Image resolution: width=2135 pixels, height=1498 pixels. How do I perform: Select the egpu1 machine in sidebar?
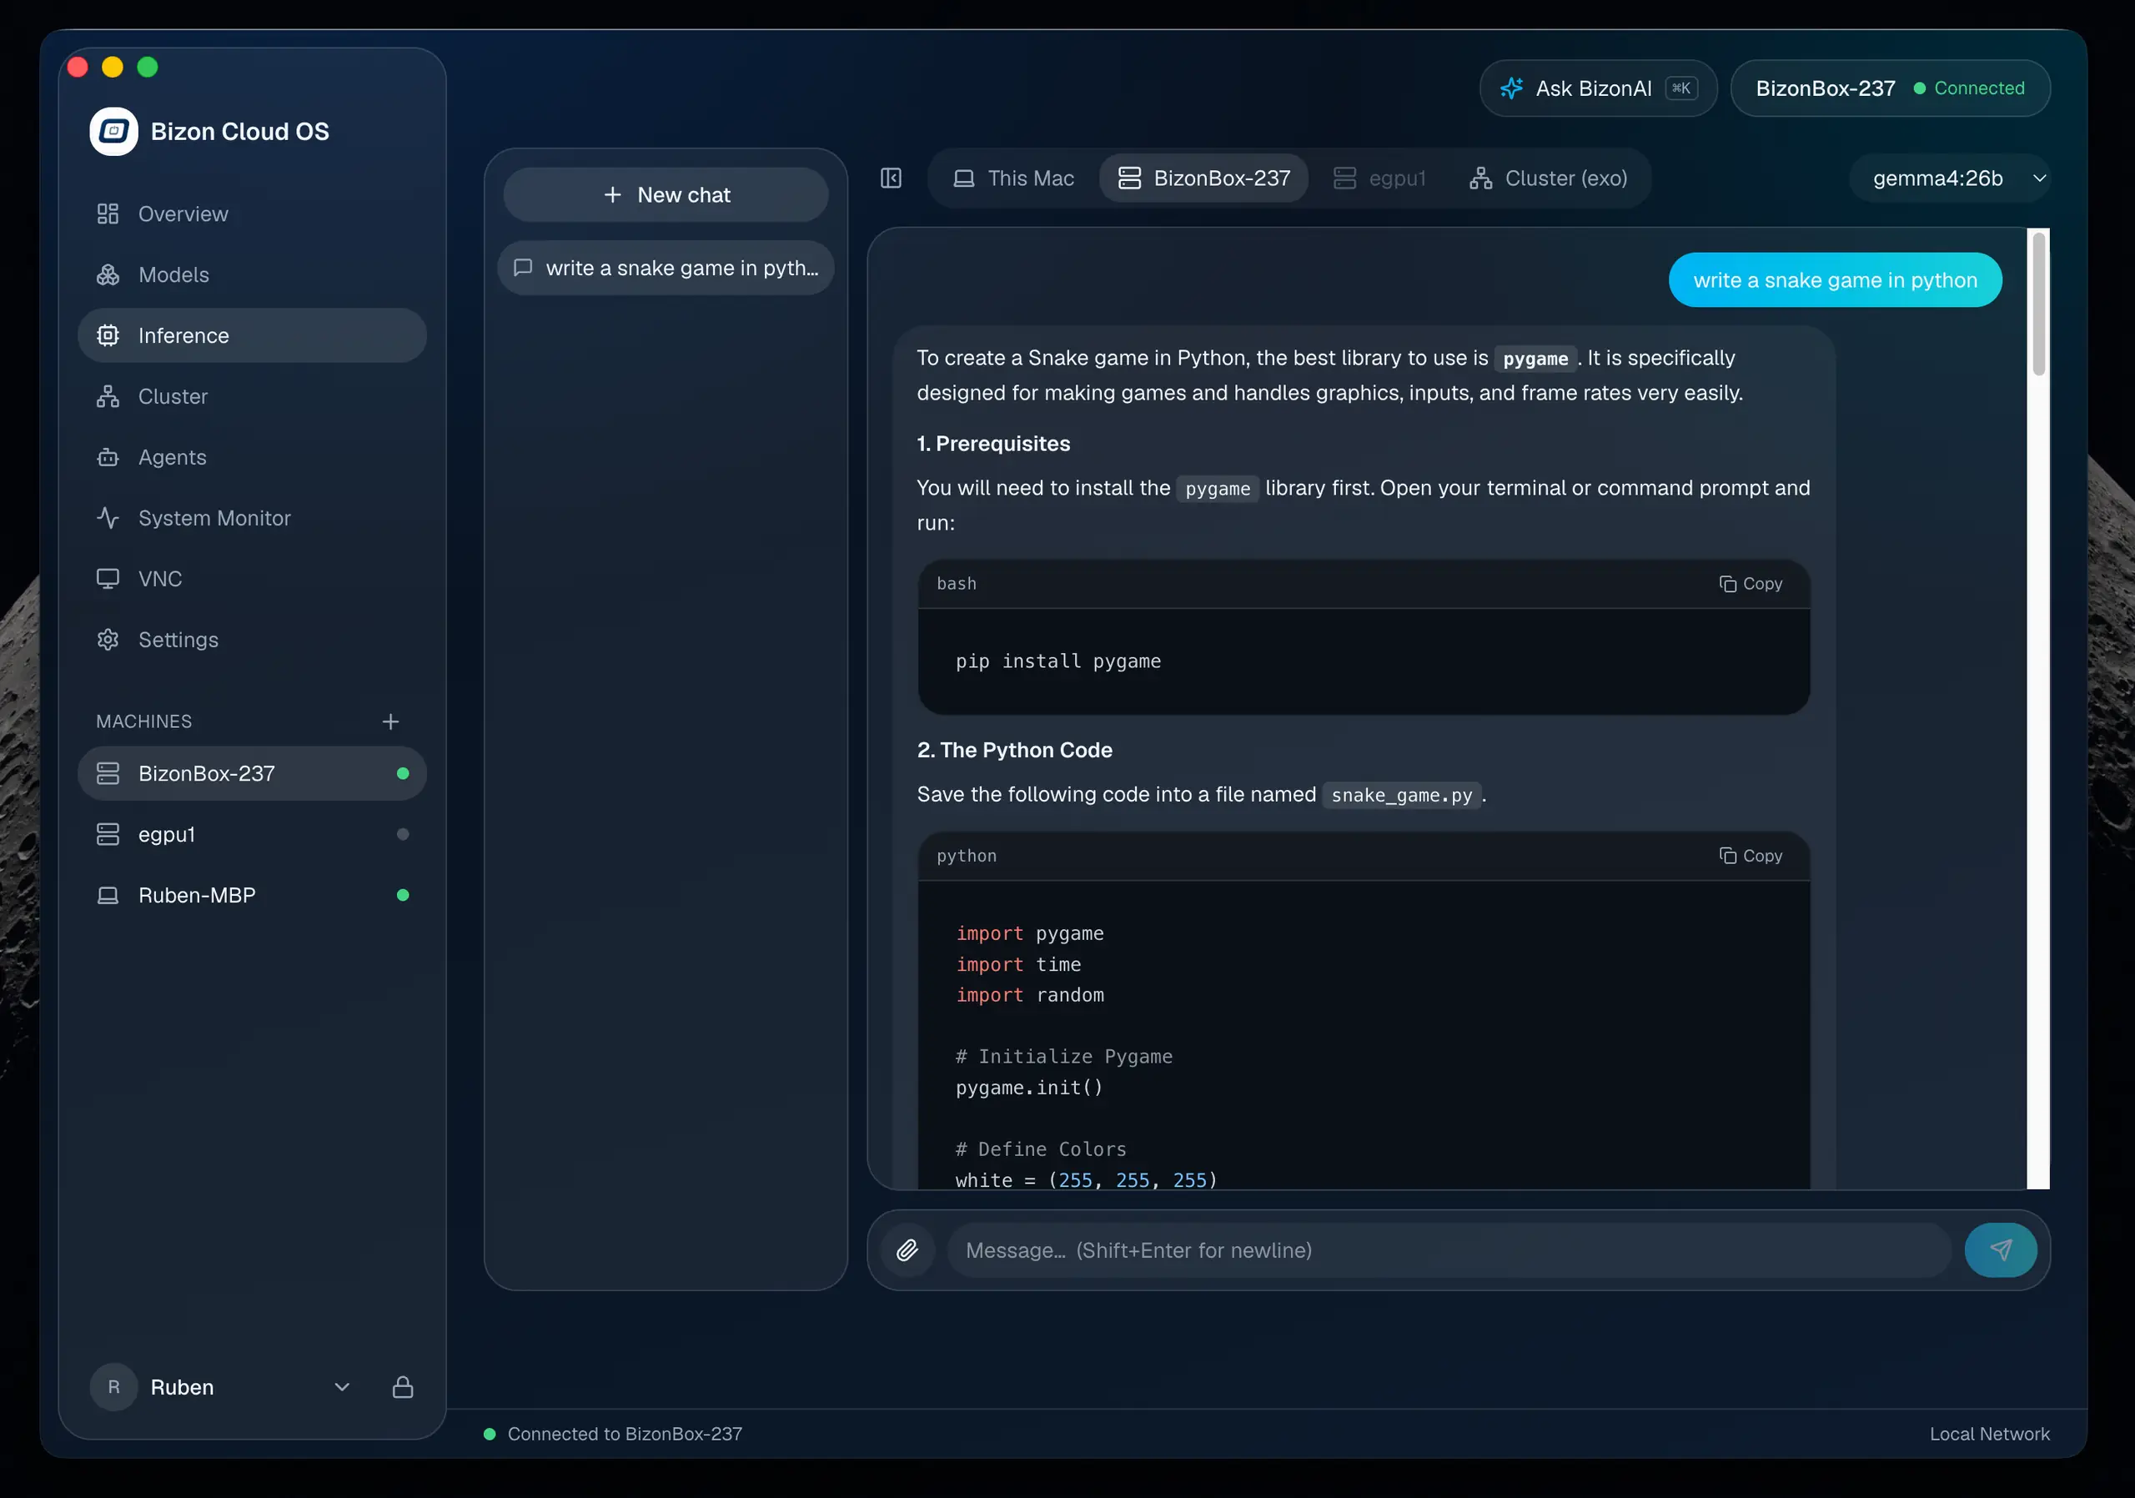252,834
